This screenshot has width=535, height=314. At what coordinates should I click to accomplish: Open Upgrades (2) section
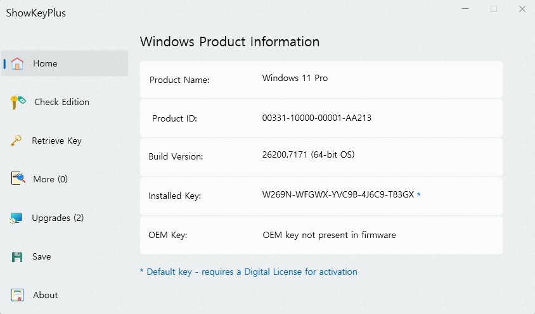pos(58,218)
